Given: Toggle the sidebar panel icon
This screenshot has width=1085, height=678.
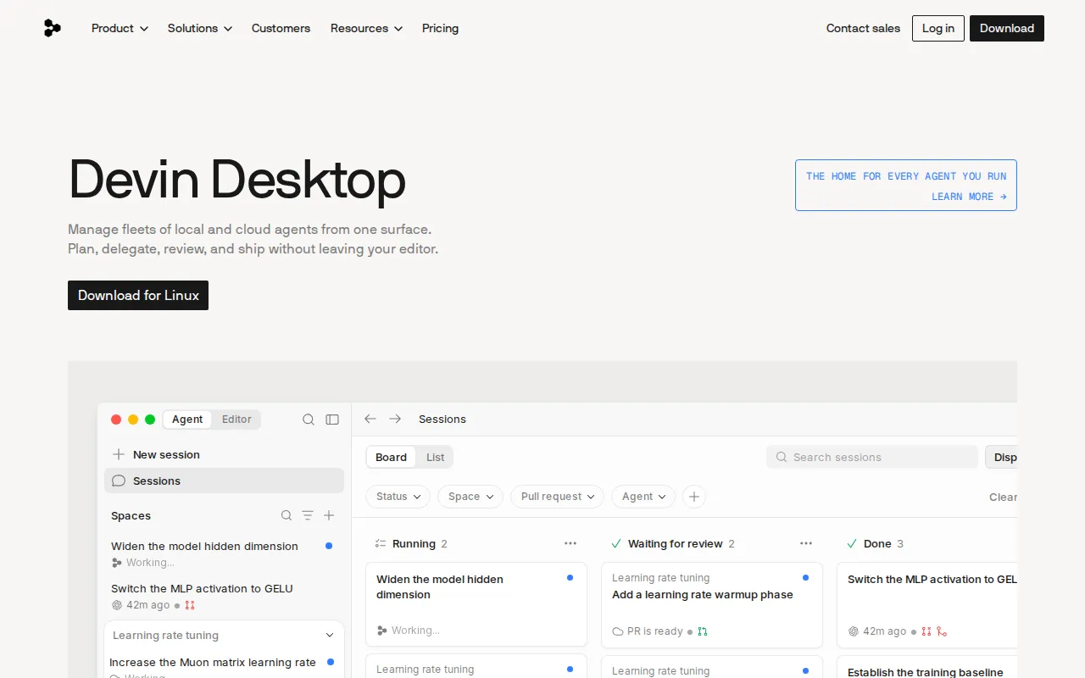Looking at the screenshot, I should pos(332,420).
